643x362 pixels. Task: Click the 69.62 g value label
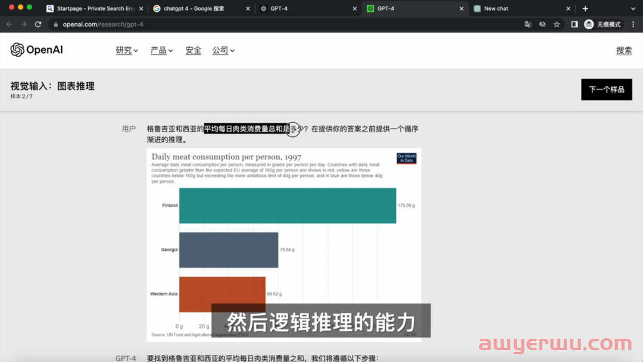point(274,294)
